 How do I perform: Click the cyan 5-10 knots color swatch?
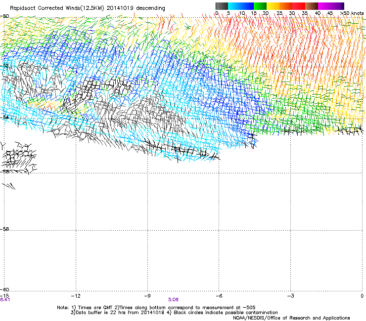[x=234, y=6]
